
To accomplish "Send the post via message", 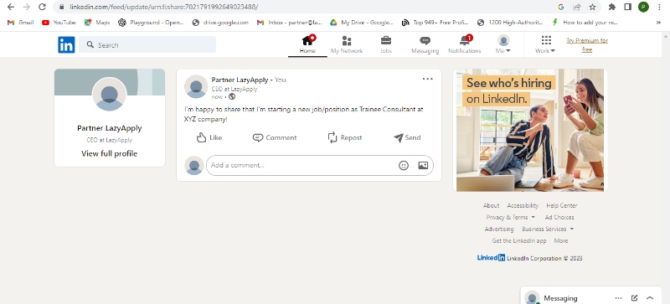I will [x=407, y=137].
